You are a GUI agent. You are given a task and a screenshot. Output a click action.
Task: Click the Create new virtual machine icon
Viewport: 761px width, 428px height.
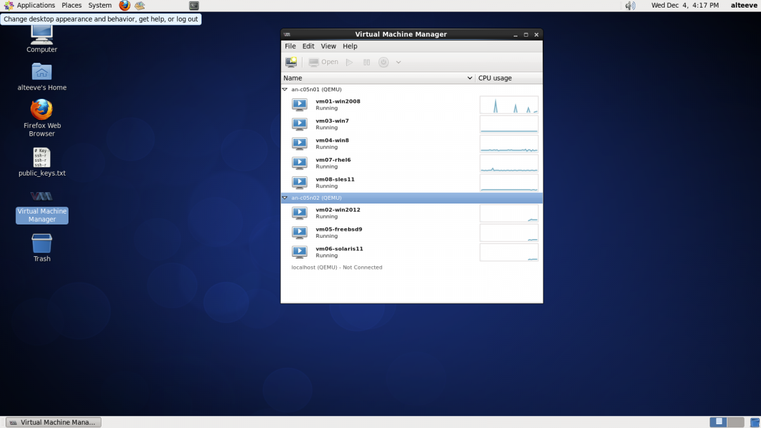pyautogui.click(x=291, y=62)
